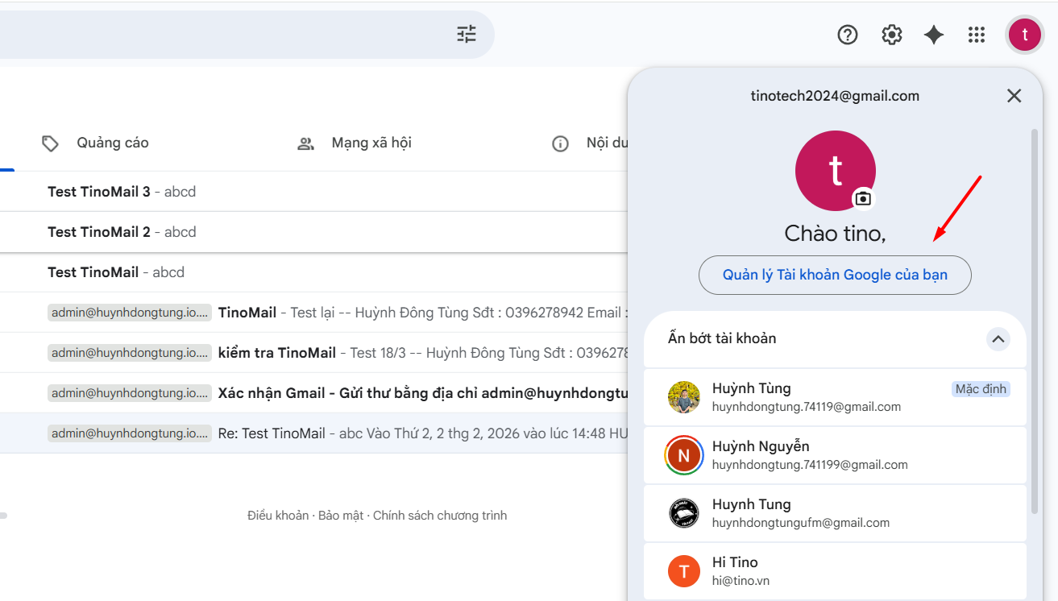Open search options filter icon
This screenshot has height=601, width=1058.
click(467, 34)
